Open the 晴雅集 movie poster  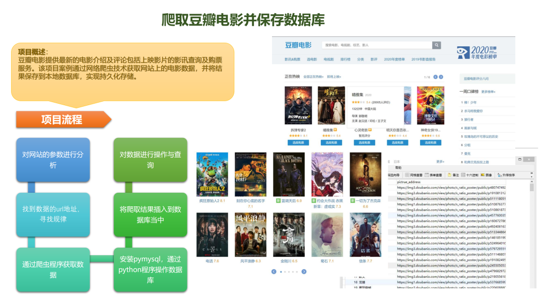pos(331,105)
